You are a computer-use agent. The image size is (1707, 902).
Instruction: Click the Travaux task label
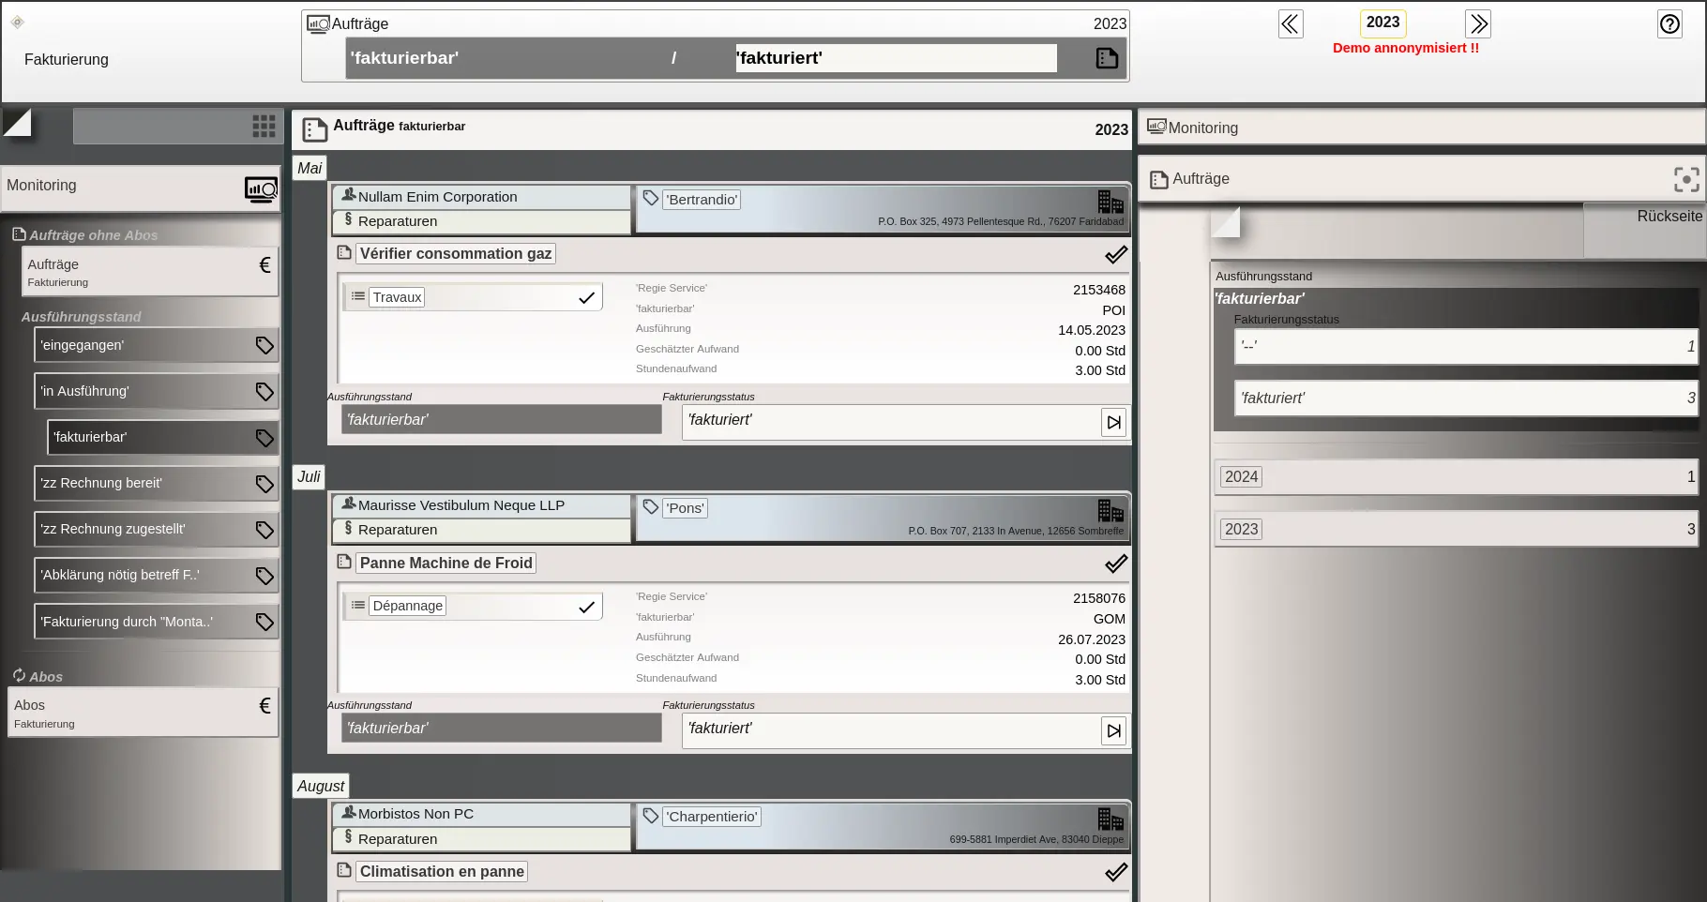coord(397,297)
